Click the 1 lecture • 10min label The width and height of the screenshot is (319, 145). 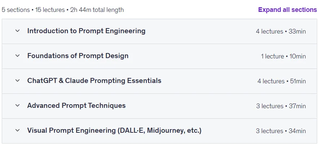click(x=283, y=56)
